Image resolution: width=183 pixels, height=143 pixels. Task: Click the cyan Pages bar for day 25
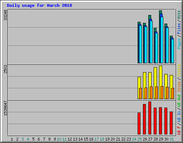click(x=140, y=44)
